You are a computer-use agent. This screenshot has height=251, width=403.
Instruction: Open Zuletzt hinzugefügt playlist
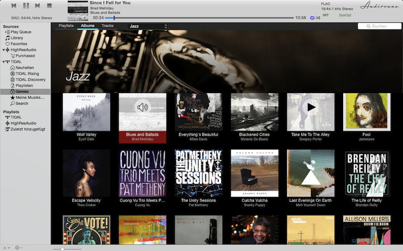point(25,129)
